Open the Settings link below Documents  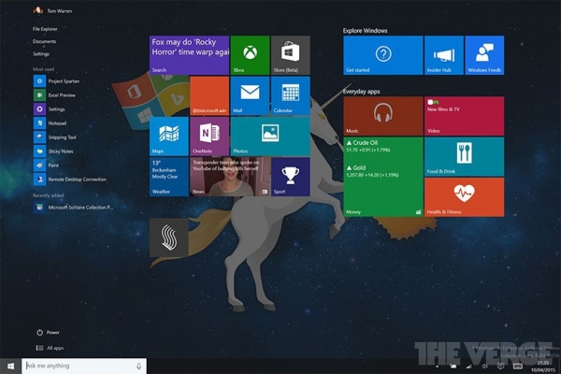41,54
